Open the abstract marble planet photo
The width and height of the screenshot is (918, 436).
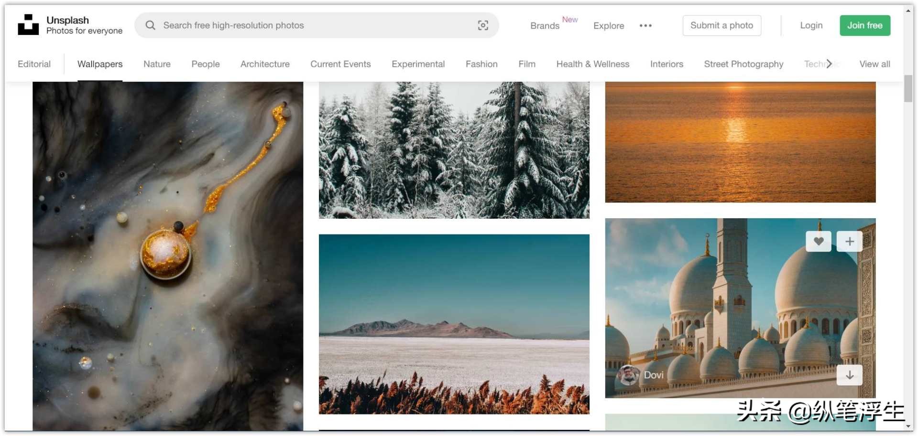coord(168,256)
